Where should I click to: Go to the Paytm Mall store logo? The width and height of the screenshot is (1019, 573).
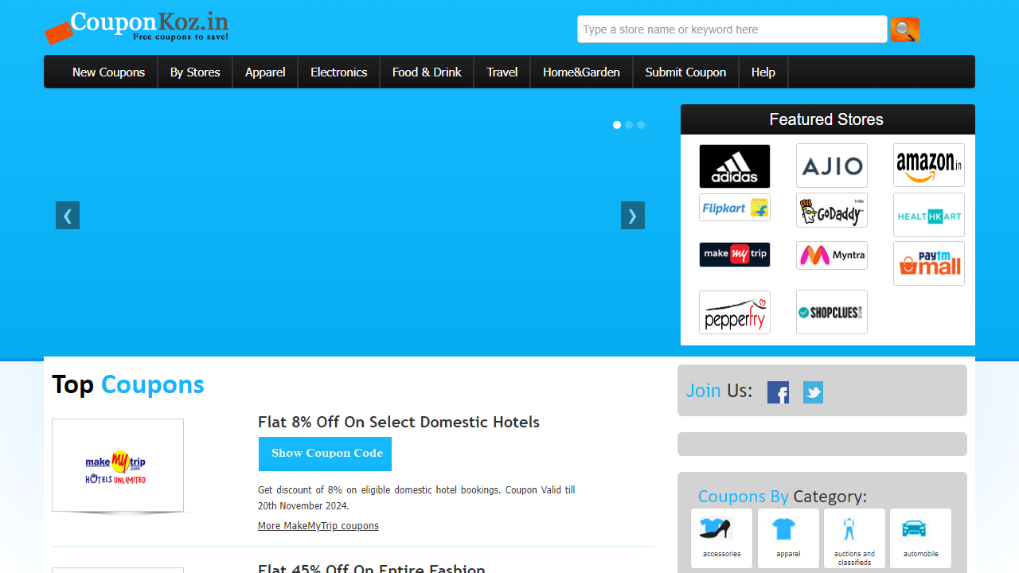[x=928, y=263]
